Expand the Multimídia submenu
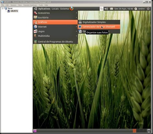The width and height of the screenshot is (153, 134). 55,36
